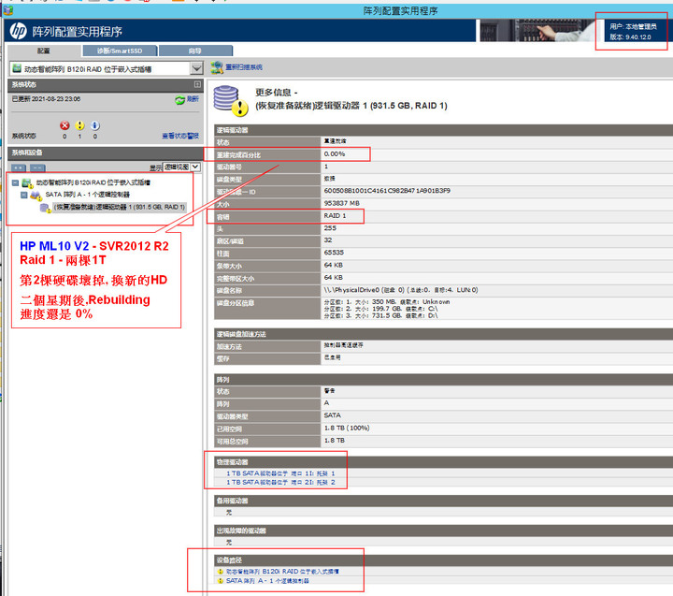Switch to the 向导 tab
Image resolution: width=673 pixels, height=596 pixels.
(x=195, y=51)
